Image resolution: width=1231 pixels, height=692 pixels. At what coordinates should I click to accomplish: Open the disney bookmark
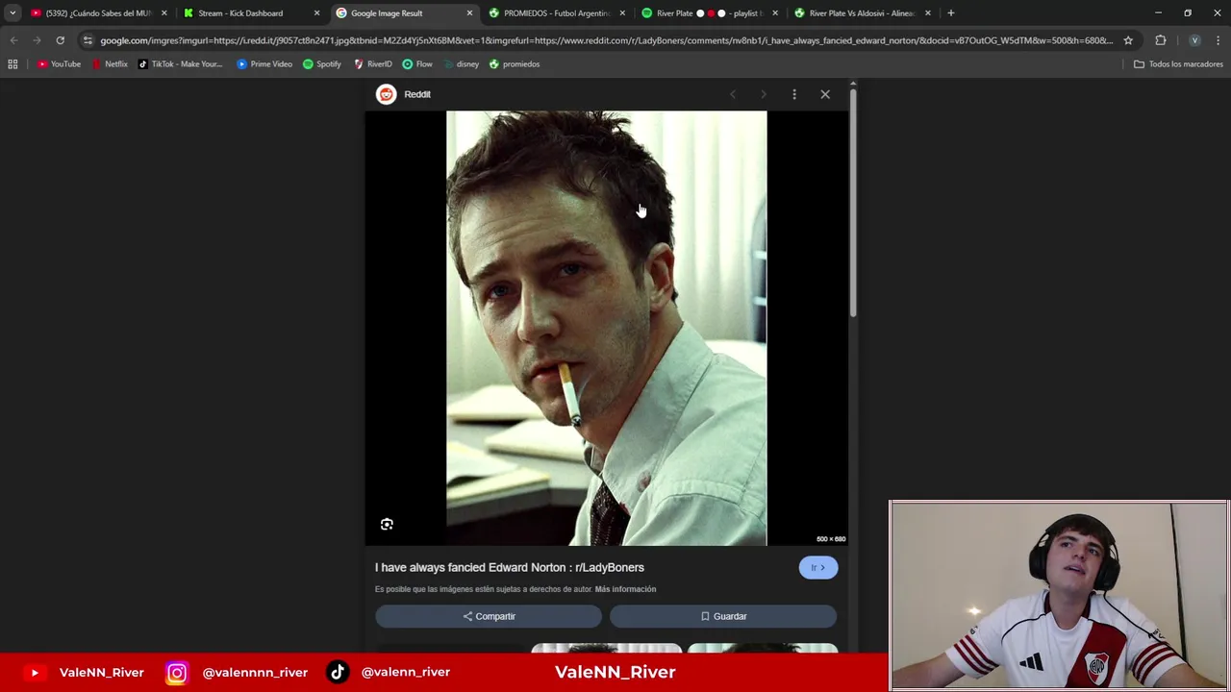461,64
